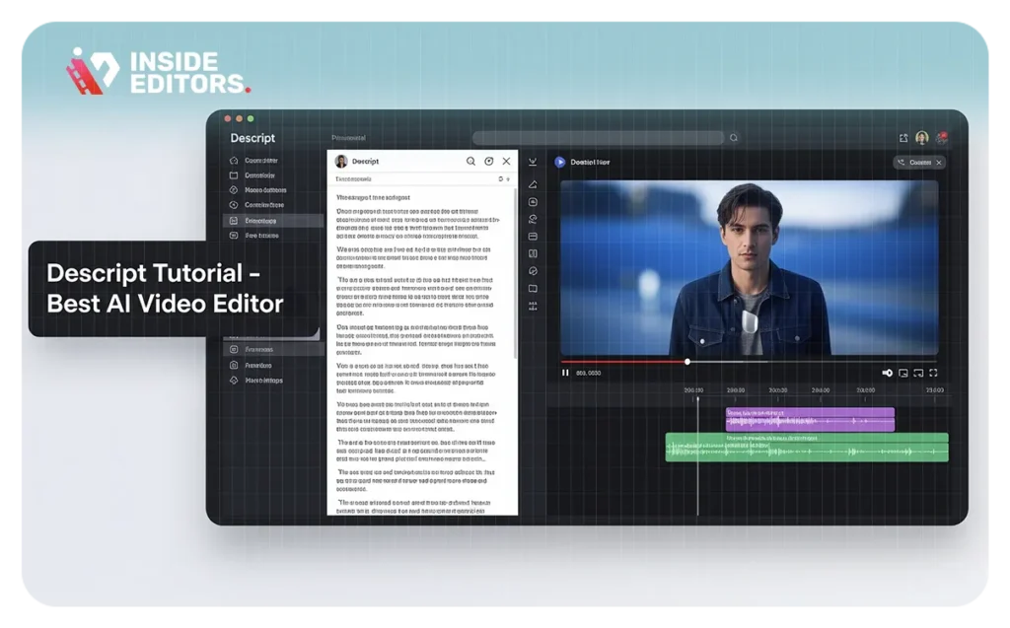The height and width of the screenshot is (628, 1010).
Task: Close the white Descript transcript panel
Action: point(506,161)
